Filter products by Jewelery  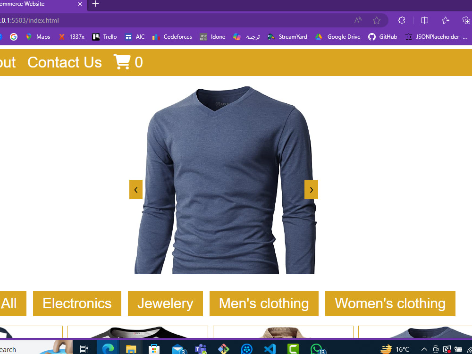point(165,303)
